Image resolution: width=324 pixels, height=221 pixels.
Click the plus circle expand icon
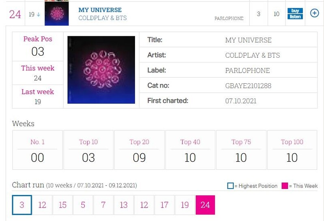tap(314, 13)
